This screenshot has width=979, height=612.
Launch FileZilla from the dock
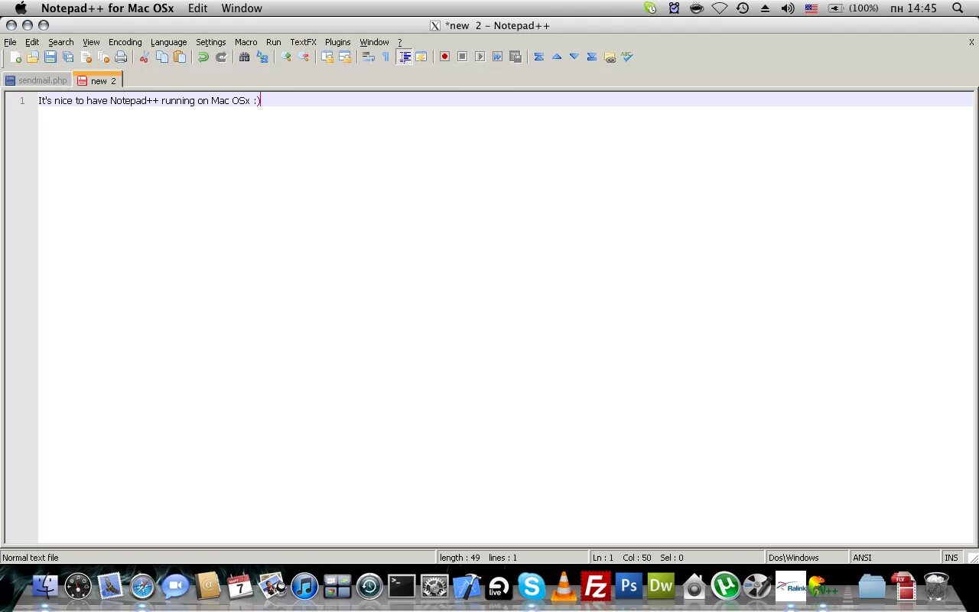[595, 587]
